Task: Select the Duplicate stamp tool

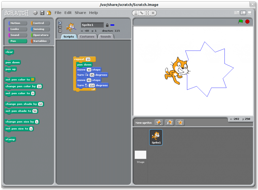Action: tap(136, 13)
